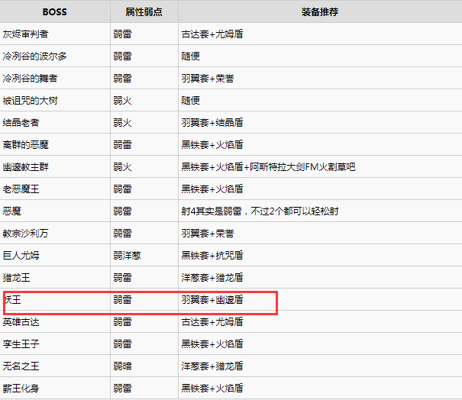Select the boss name 幽邃教主群

click(26, 167)
